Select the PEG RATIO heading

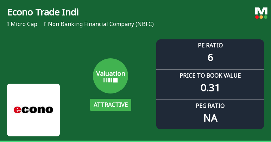pos(210,106)
